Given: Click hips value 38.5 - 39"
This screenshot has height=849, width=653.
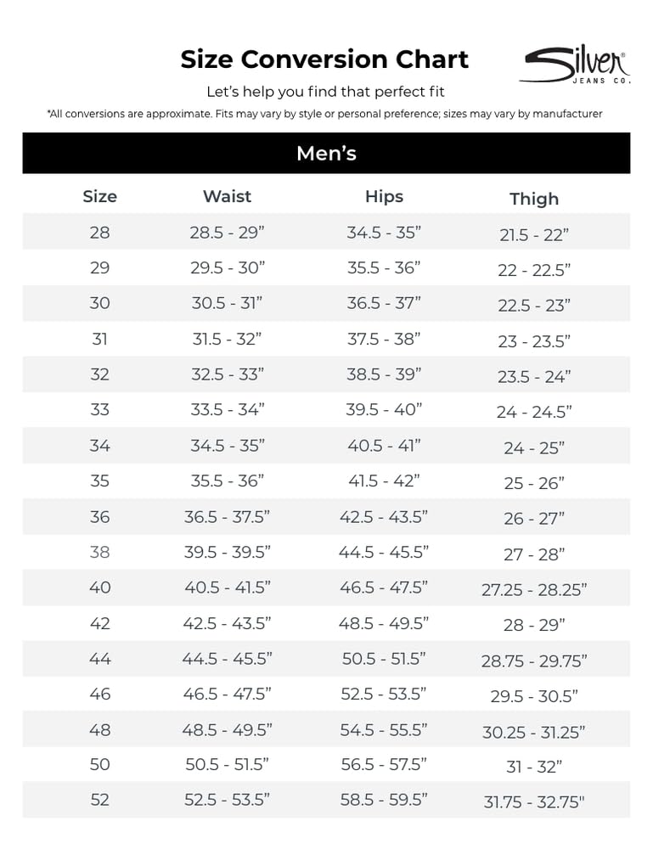Looking at the screenshot, I should pos(384,374).
